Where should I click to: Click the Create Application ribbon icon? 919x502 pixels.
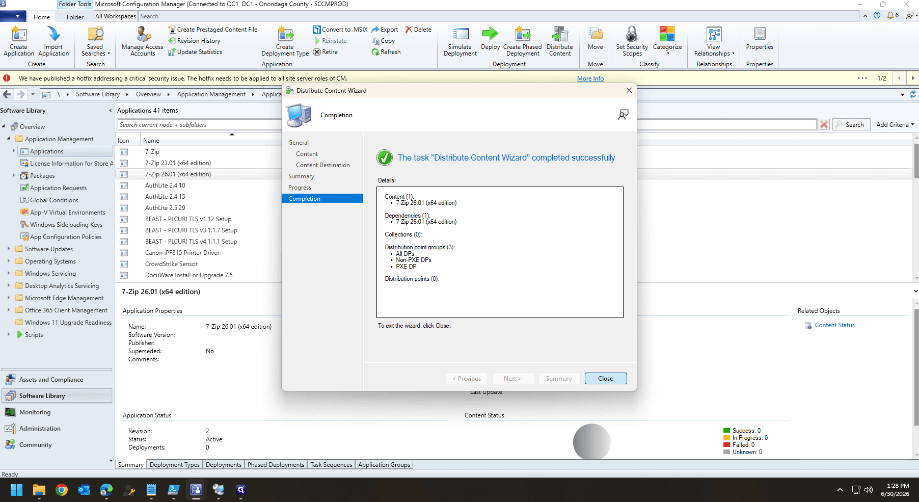pos(19,41)
